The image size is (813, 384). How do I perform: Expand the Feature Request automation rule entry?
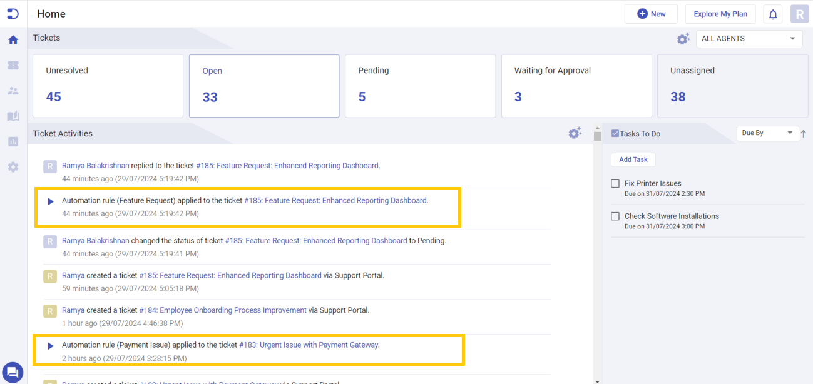pyautogui.click(x=50, y=201)
